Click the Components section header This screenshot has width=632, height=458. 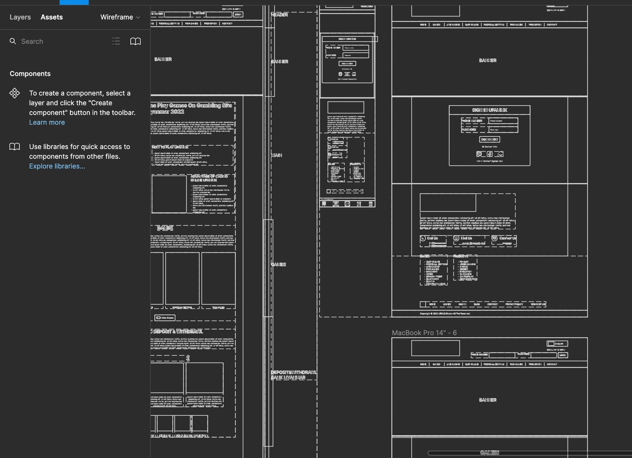(x=30, y=73)
